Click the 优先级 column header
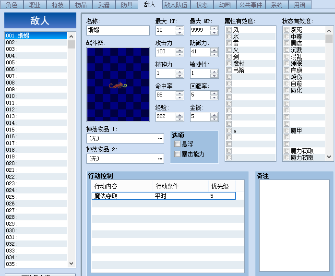 (222, 186)
